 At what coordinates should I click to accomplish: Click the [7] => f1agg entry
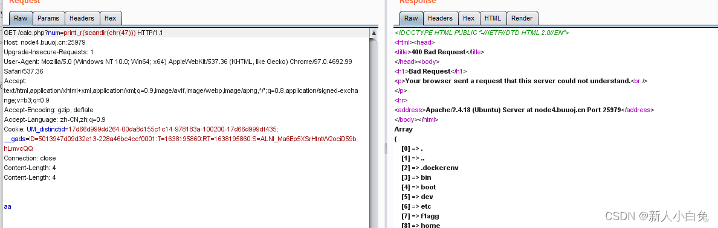tap(420, 216)
